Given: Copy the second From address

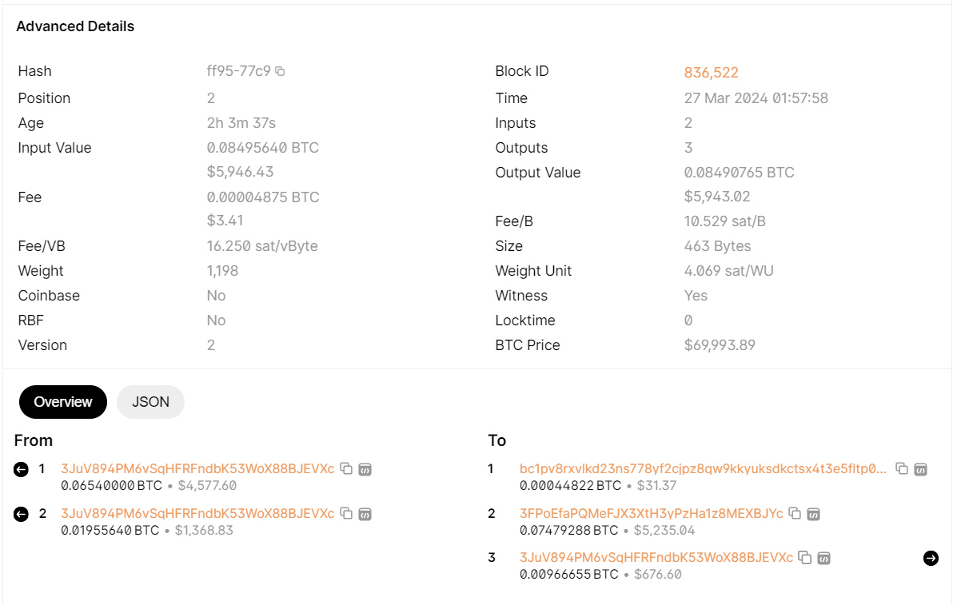Looking at the screenshot, I should (345, 513).
